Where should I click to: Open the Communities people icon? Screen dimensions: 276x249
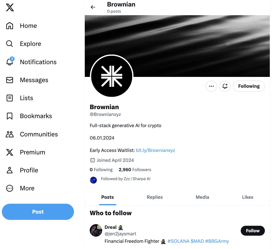tap(10, 134)
